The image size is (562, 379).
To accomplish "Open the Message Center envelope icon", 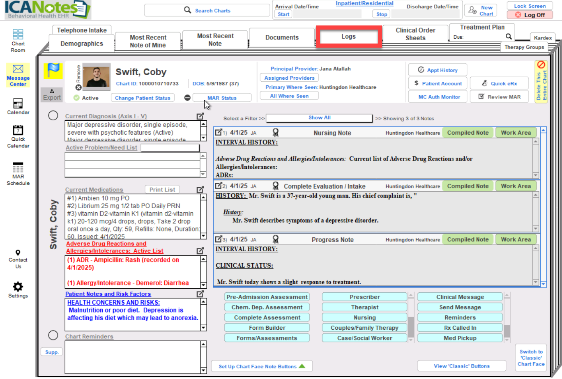I will coord(18,69).
